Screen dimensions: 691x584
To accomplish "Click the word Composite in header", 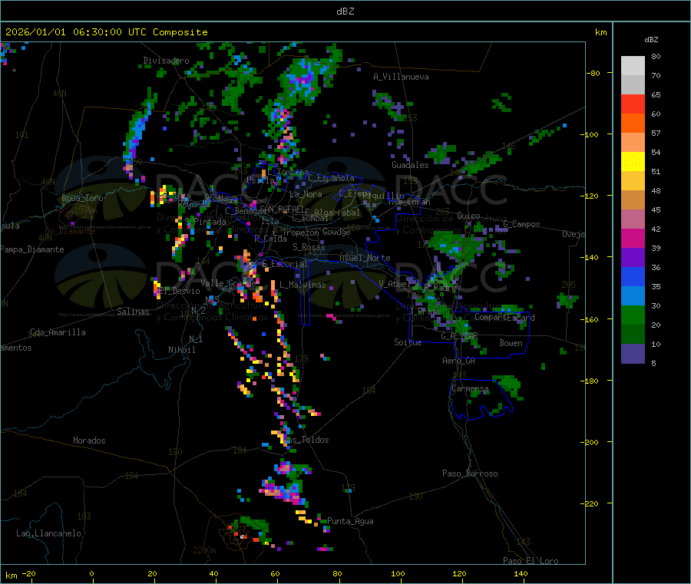I will pos(180,32).
